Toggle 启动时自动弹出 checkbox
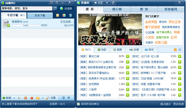The width and height of the screenshot is (186, 108). point(78,104)
